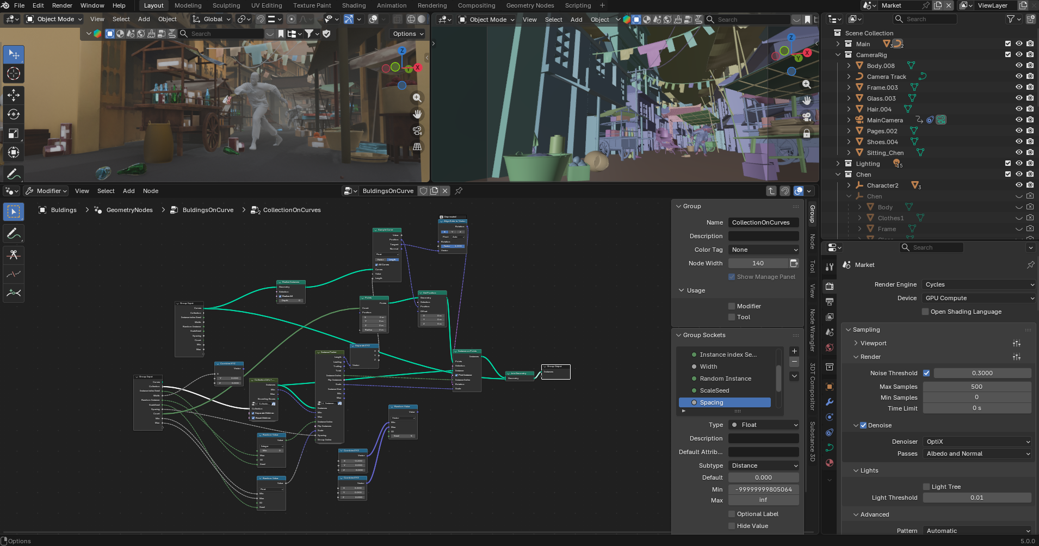The width and height of the screenshot is (1039, 546).
Task: Switch perspective/orthographic in left viewport
Action: (417, 147)
